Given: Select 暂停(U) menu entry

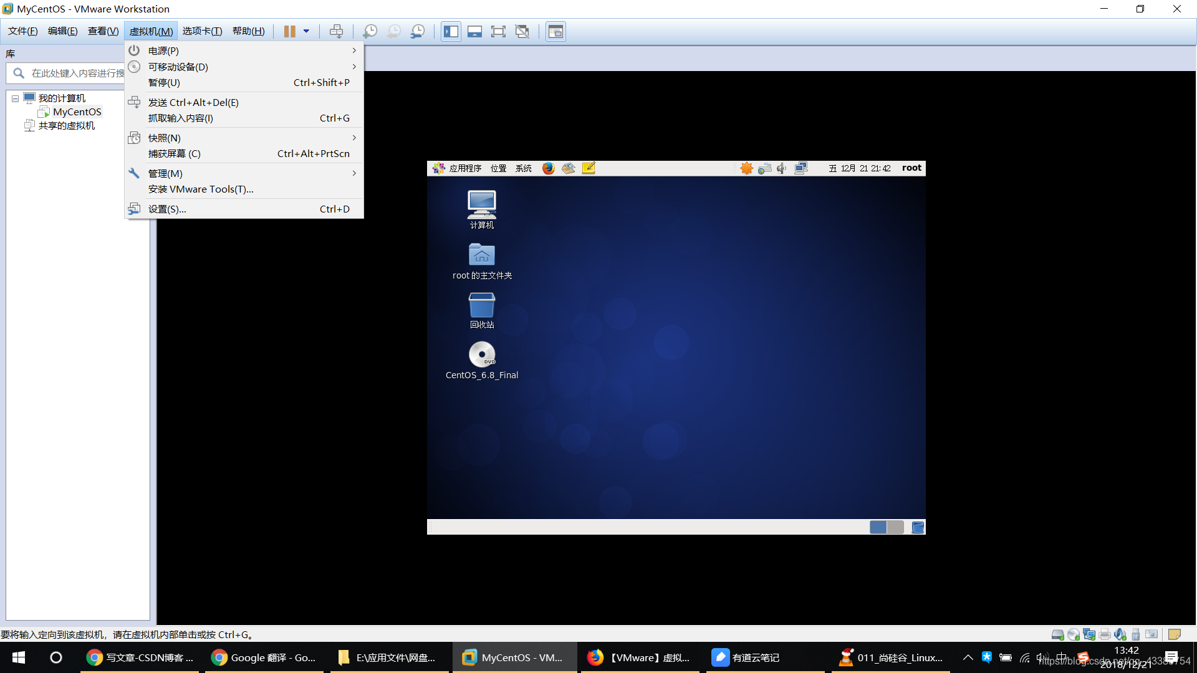Looking at the screenshot, I should tap(244, 82).
